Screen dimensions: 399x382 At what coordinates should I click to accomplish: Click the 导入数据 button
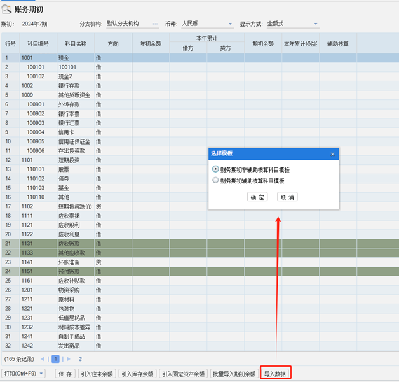[x=276, y=374]
